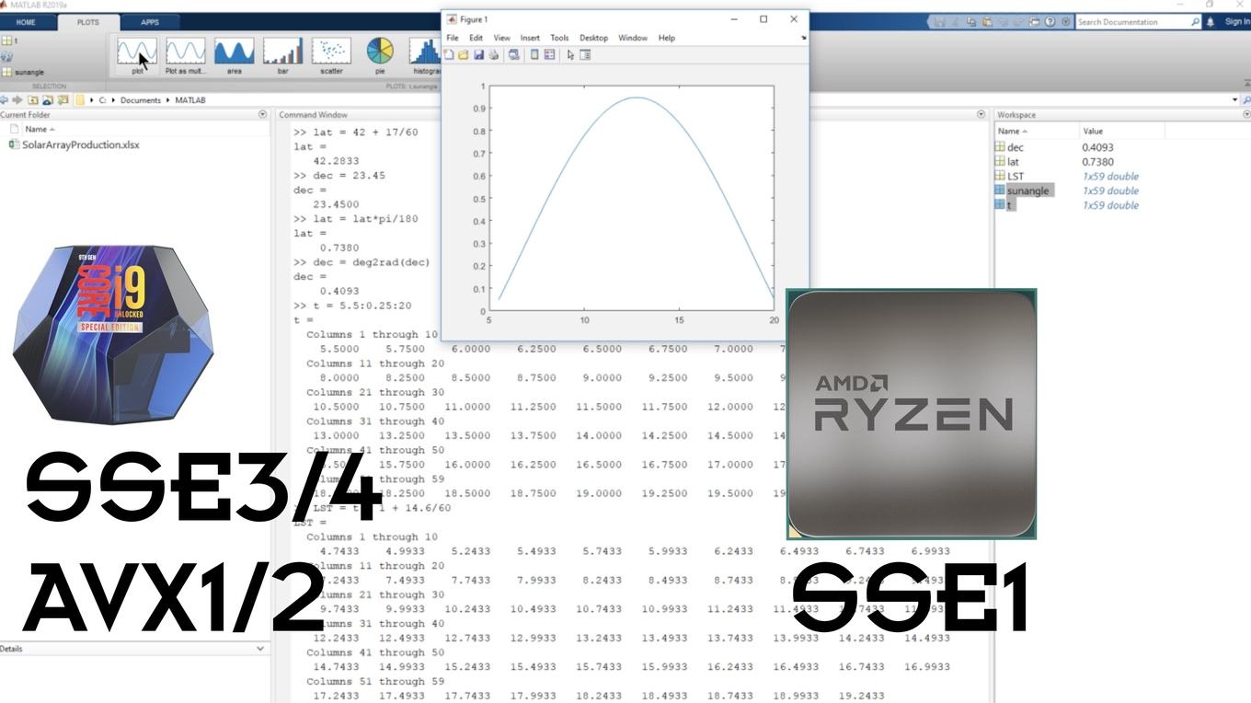Enable Edit Plot arrow tool in Figure 1
Viewport: 1251px width, 703px height.
[x=570, y=55]
